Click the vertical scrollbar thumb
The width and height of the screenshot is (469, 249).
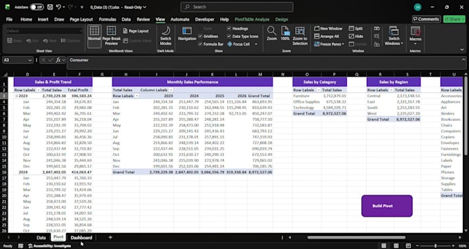tap(466, 117)
